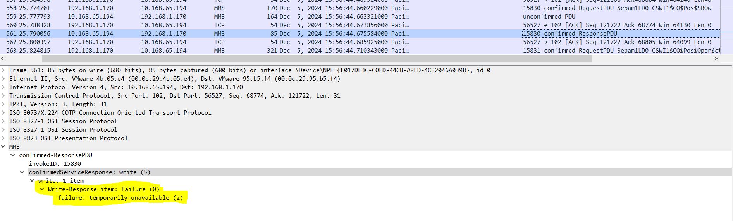The image size is (733, 221).
Task: Expand the Ethernet II layer
Action: [x=3, y=78]
